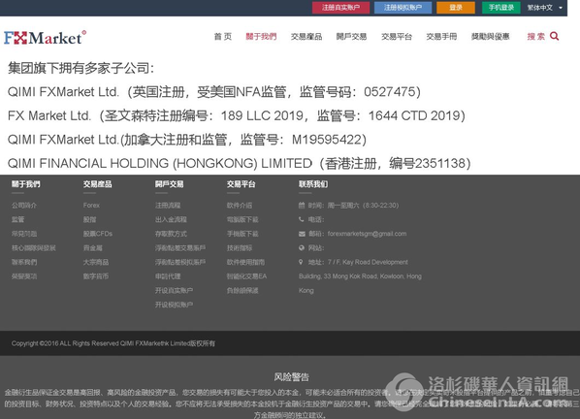Image resolution: width=580 pixels, height=419 pixels.
Task: Open the 开设真实账户 footer link
Action: pos(174,290)
